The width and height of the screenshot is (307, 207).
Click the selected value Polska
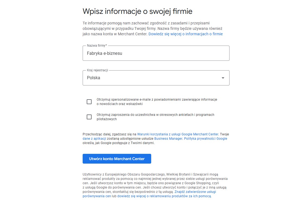point(93,78)
